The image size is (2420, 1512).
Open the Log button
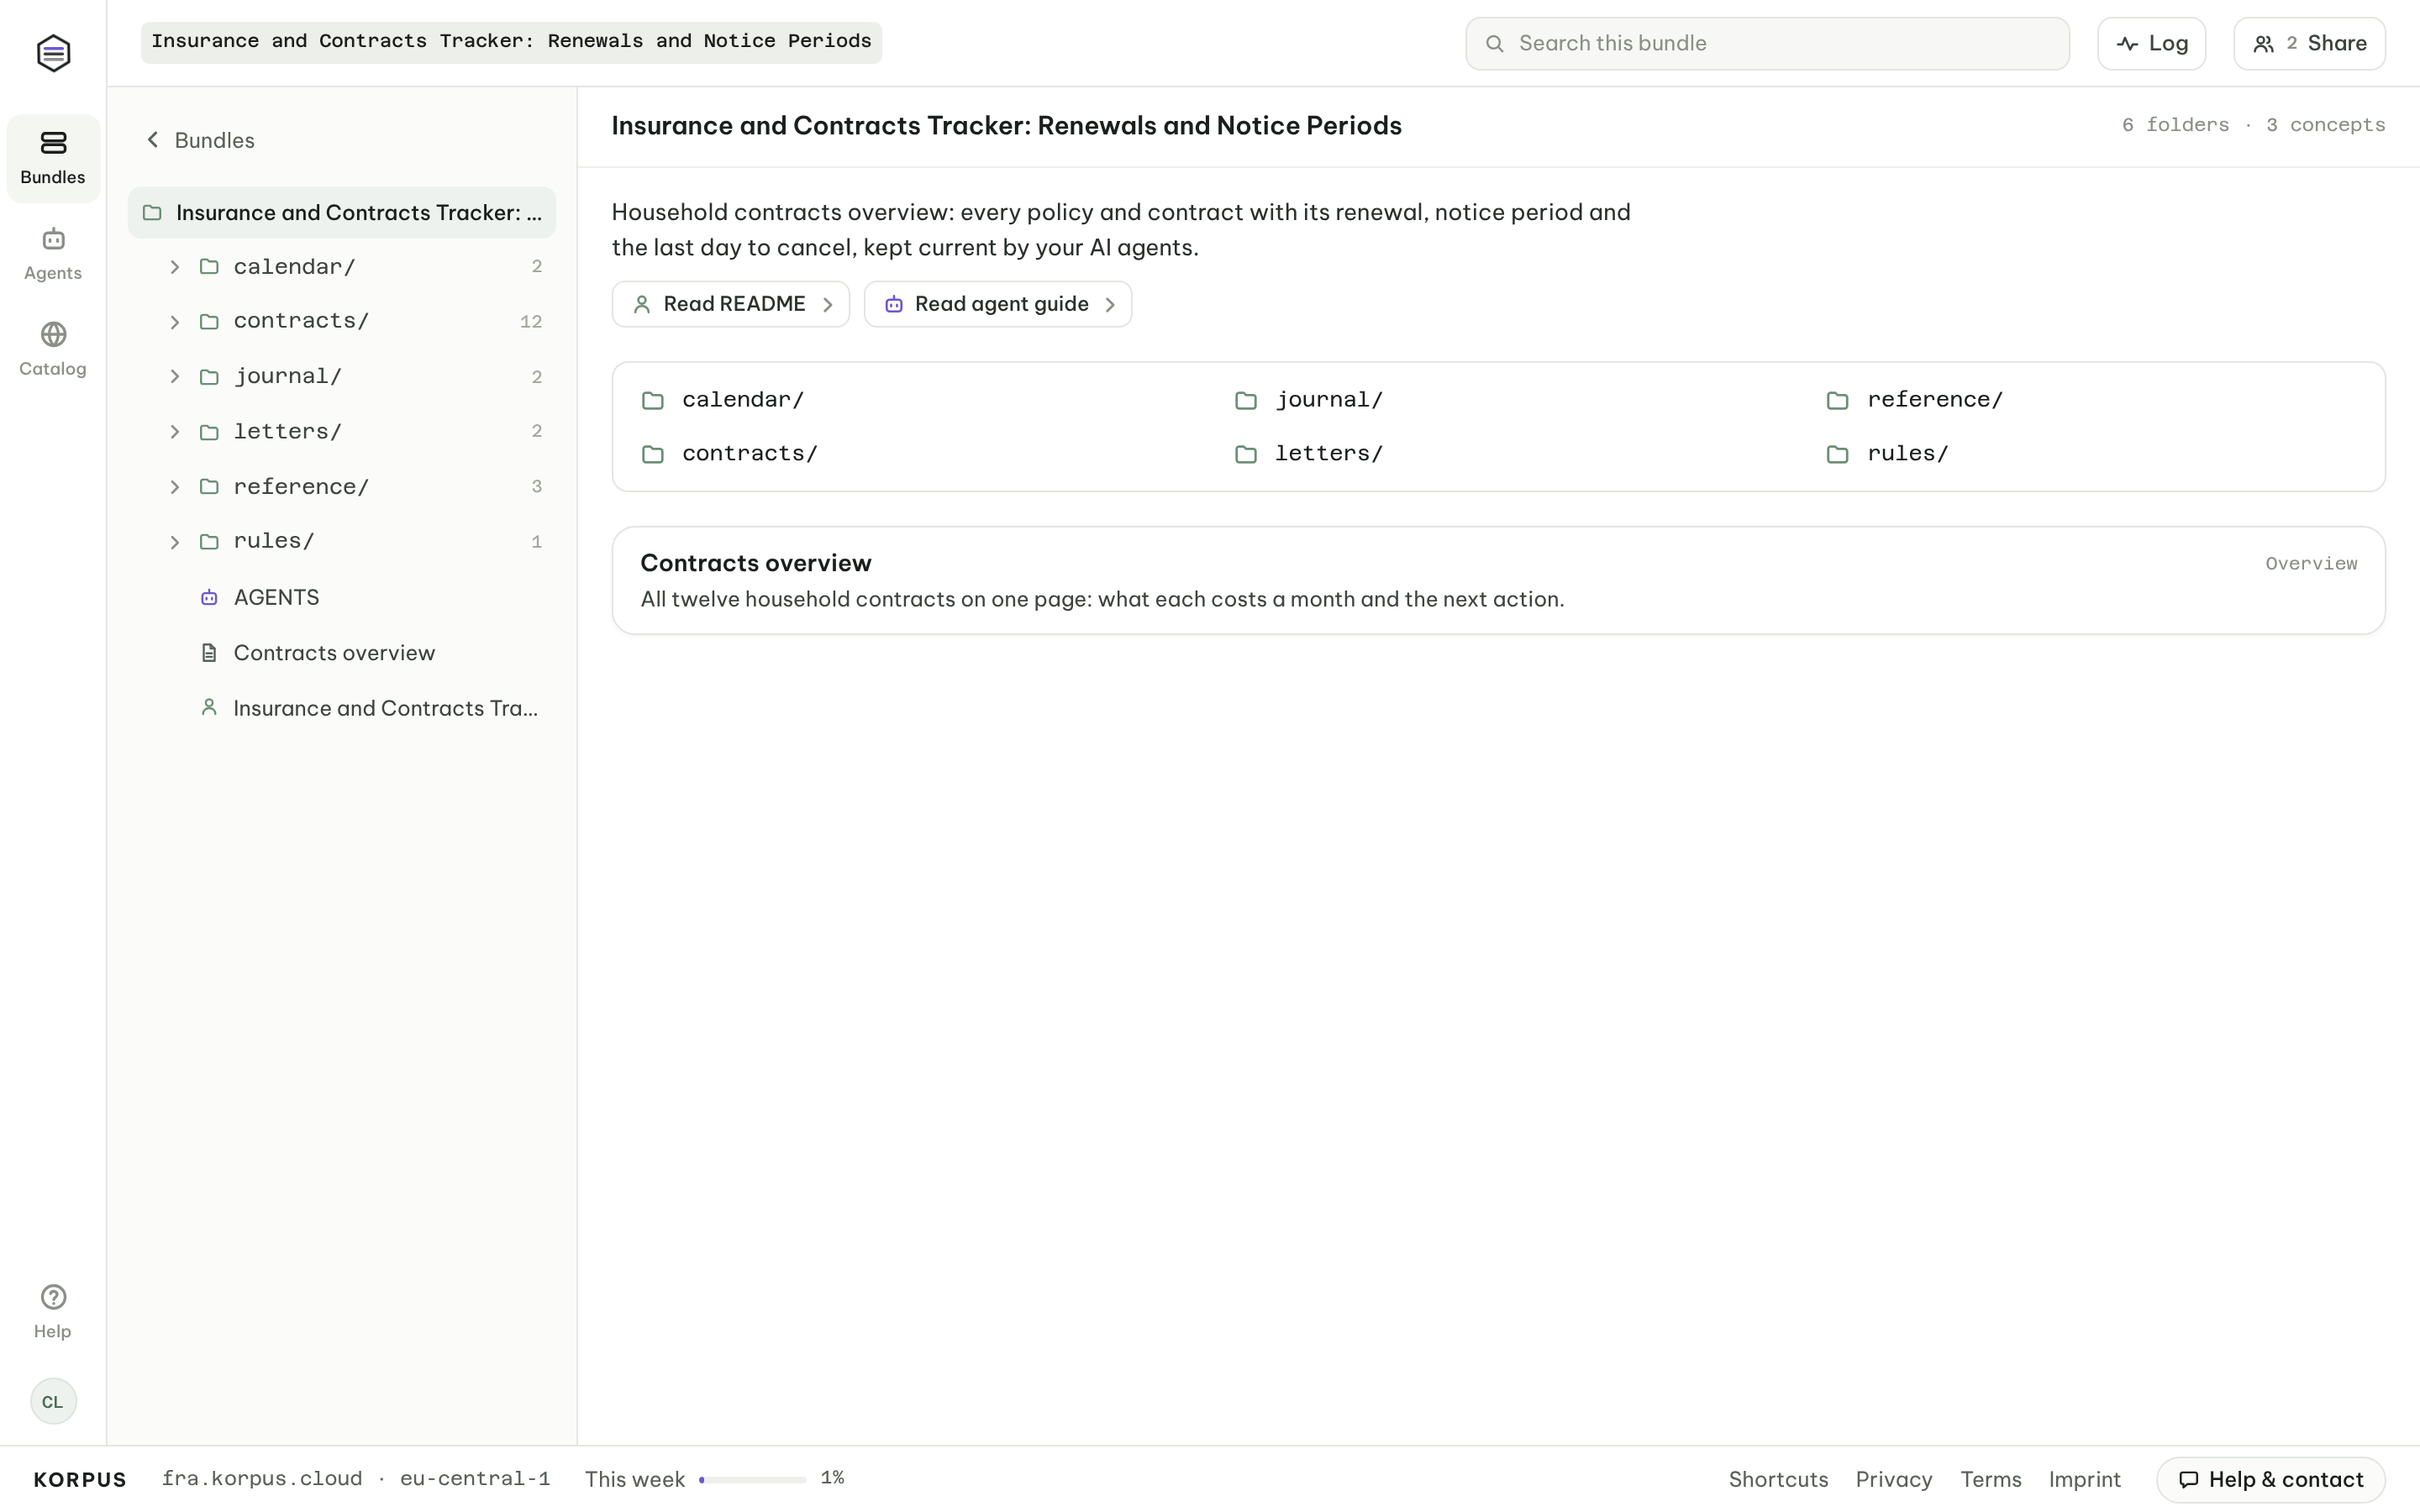point(2151,43)
